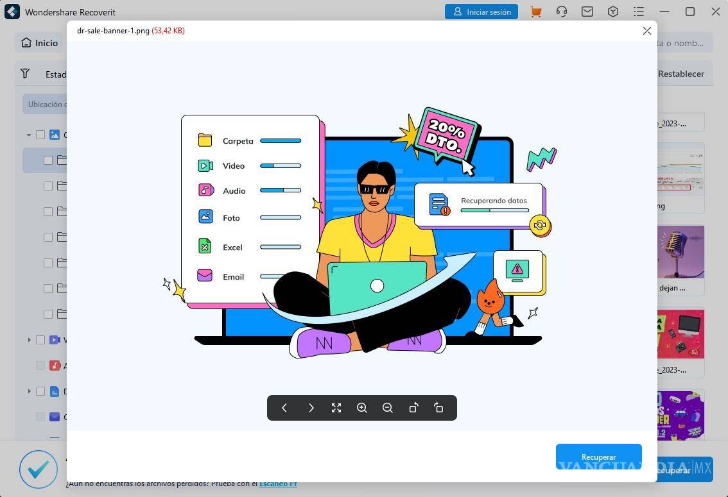Click the filter funnel icon

(25, 74)
